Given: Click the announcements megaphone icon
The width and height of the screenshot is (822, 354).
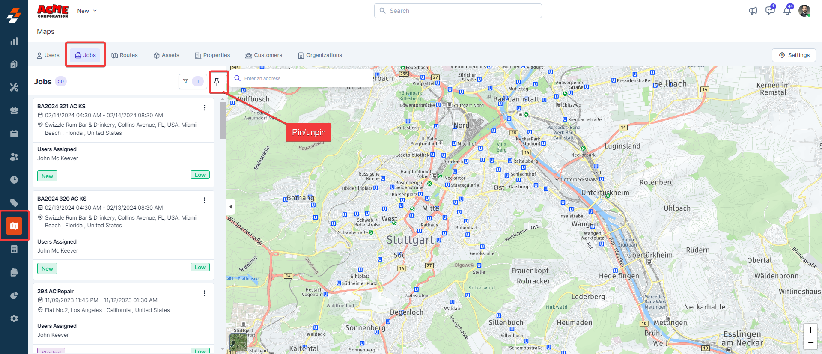Looking at the screenshot, I should coord(753,11).
